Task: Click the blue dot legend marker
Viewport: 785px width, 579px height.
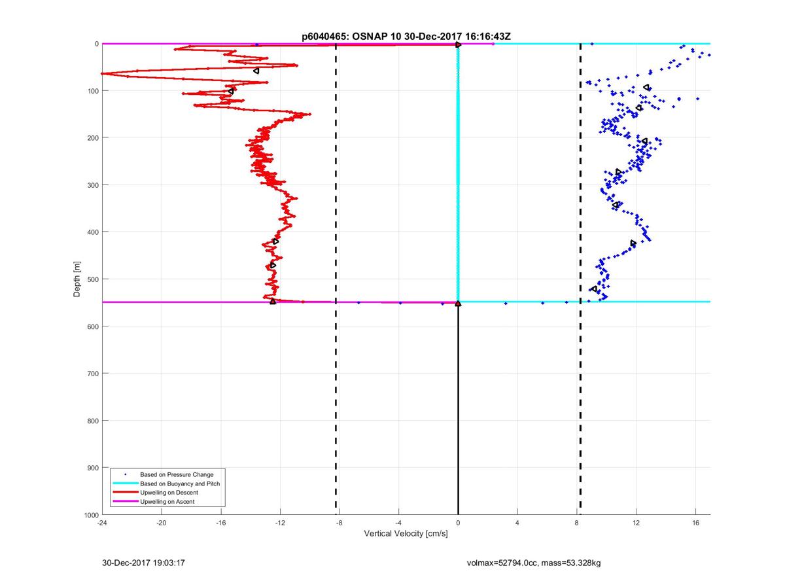Action: 125,474
